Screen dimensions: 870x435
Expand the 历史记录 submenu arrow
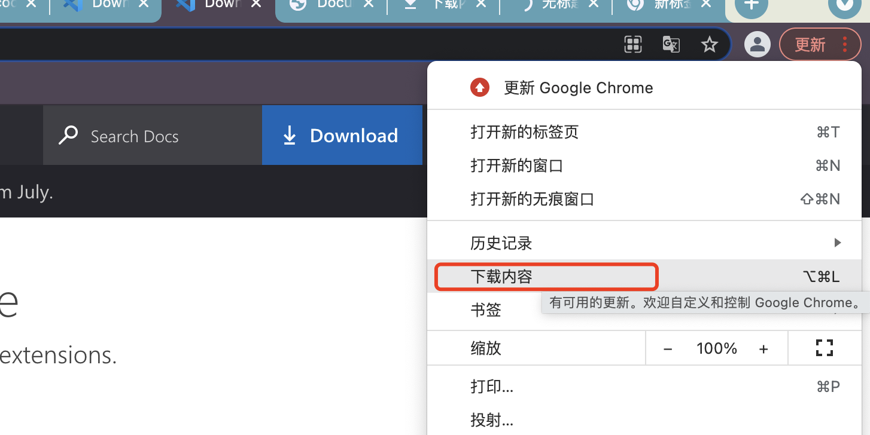(x=838, y=243)
